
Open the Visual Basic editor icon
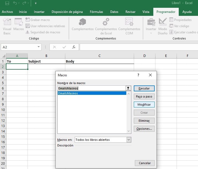click(7, 22)
